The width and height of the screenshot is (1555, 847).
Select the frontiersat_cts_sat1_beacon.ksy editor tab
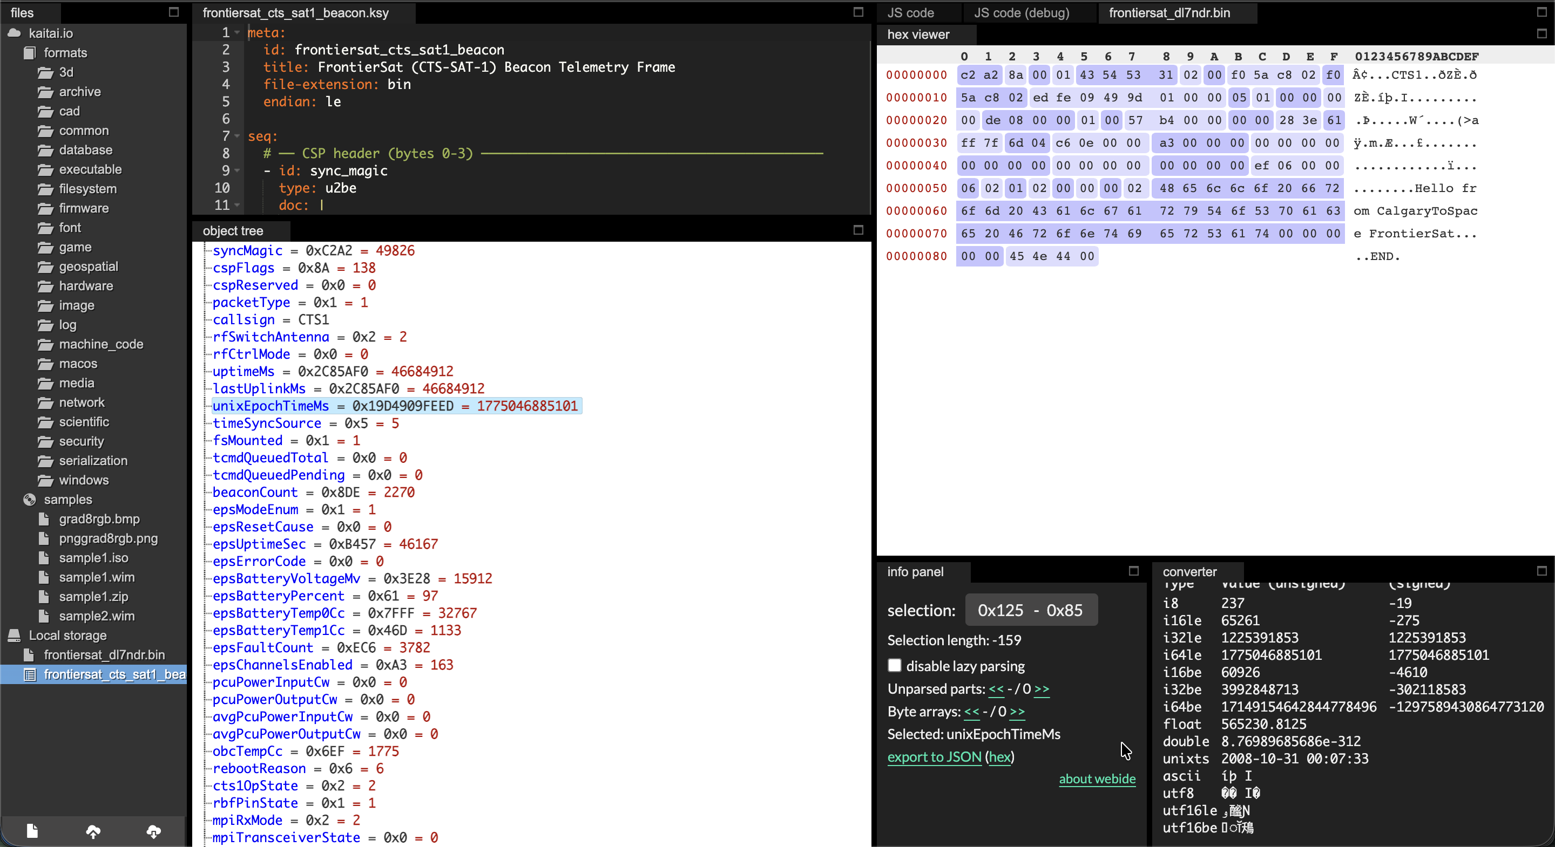click(296, 12)
